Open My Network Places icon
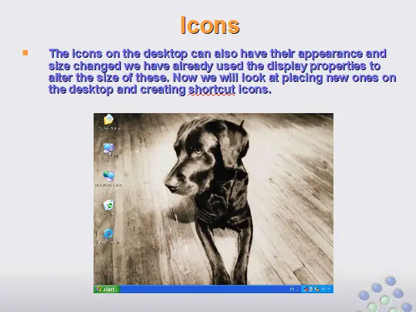This screenshot has width=416, height=312. [109, 177]
